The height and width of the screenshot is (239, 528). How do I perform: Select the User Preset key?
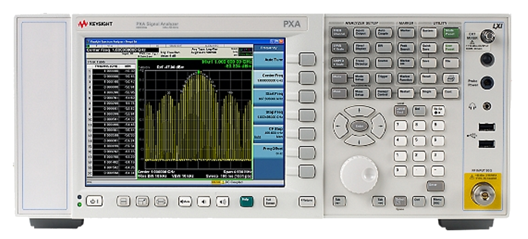[x=451, y=48]
